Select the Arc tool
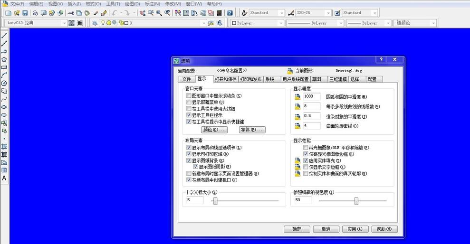 pyautogui.click(x=4, y=75)
